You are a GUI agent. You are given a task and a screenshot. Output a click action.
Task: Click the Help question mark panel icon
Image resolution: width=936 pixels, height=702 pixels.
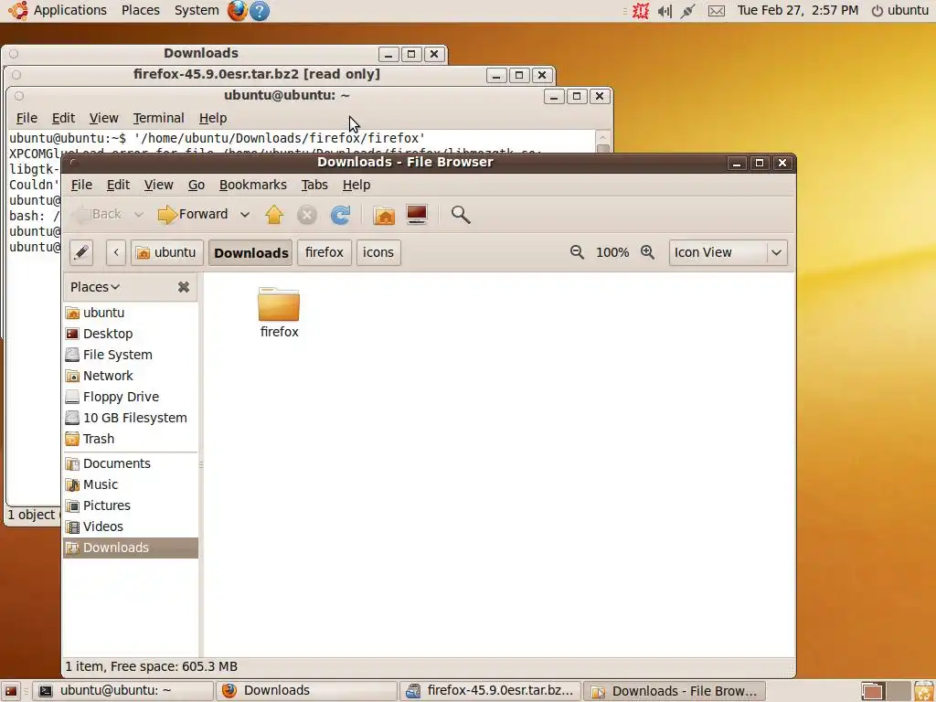click(259, 10)
